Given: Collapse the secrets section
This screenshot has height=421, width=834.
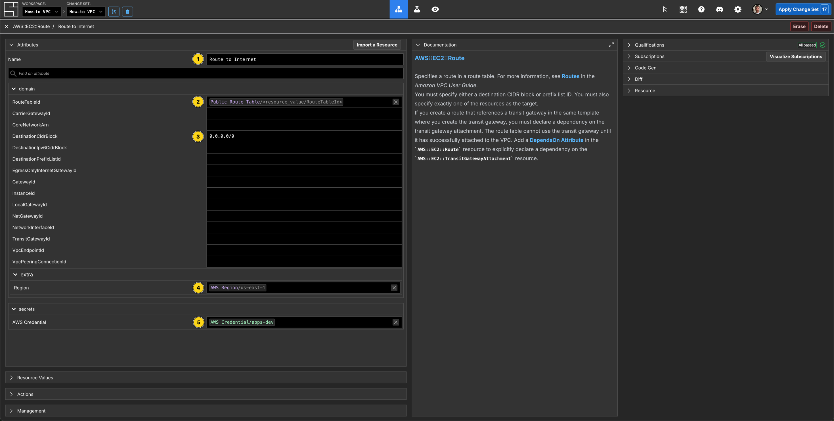Looking at the screenshot, I should pos(14,309).
